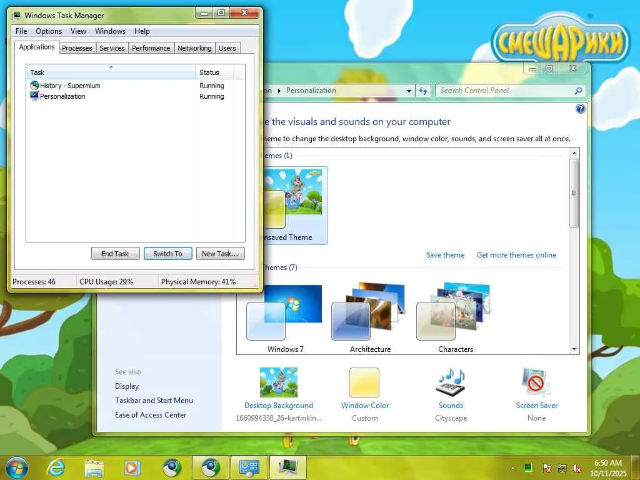Click the Desktop Background text link

(279, 406)
